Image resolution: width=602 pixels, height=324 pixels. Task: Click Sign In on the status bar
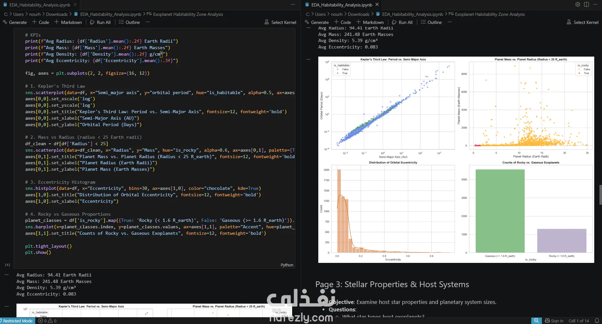coord(554,321)
